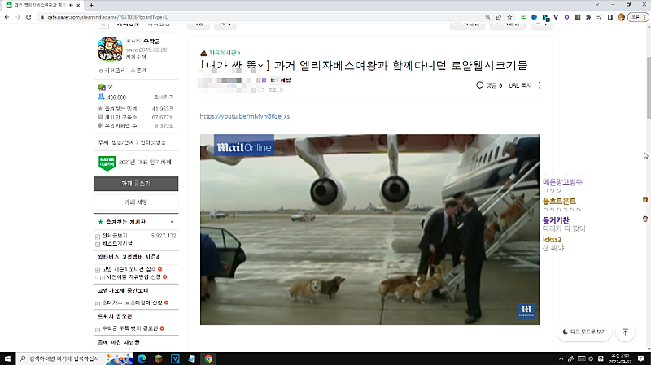Viewport: 651px width, 365px height.
Task: Open the blue circular extension icon
Action: pyautogui.click(x=535, y=17)
